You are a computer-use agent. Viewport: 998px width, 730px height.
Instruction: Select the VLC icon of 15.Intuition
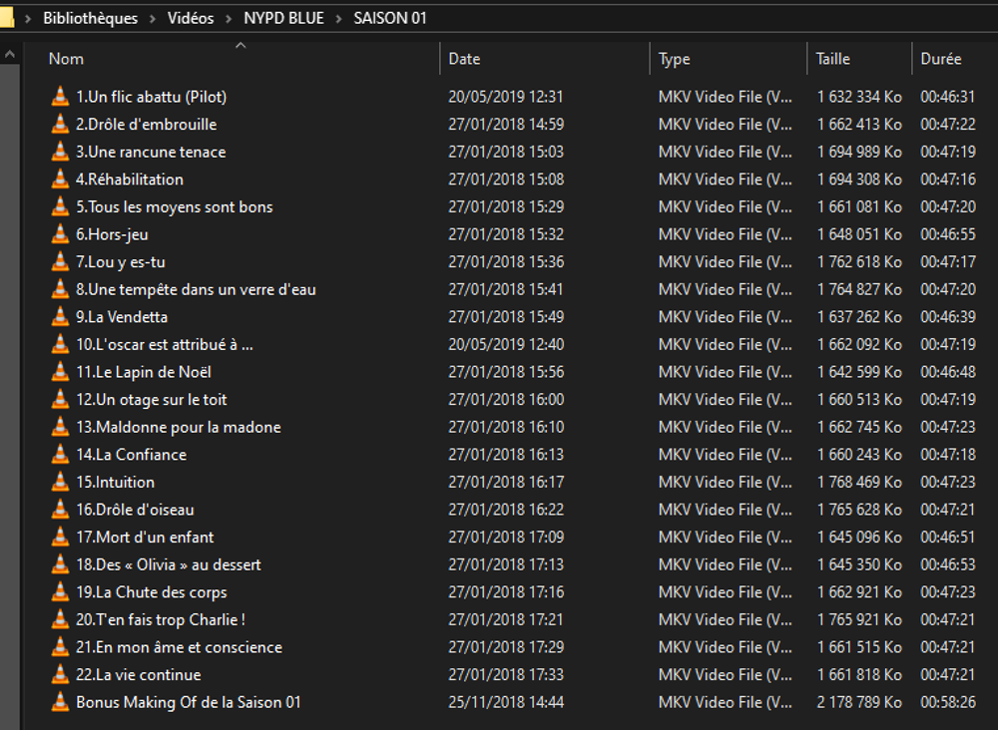click(x=60, y=482)
